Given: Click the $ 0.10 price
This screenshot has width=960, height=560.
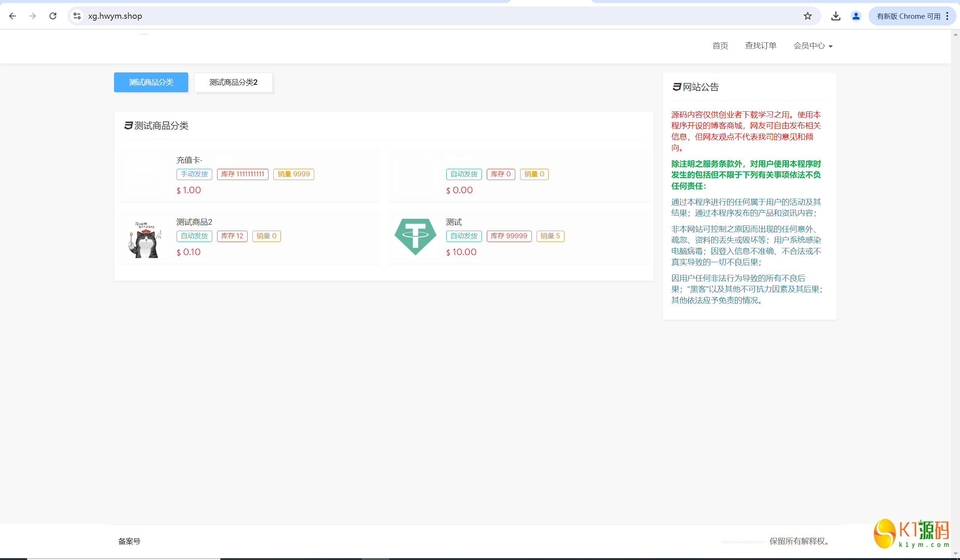Looking at the screenshot, I should (189, 252).
